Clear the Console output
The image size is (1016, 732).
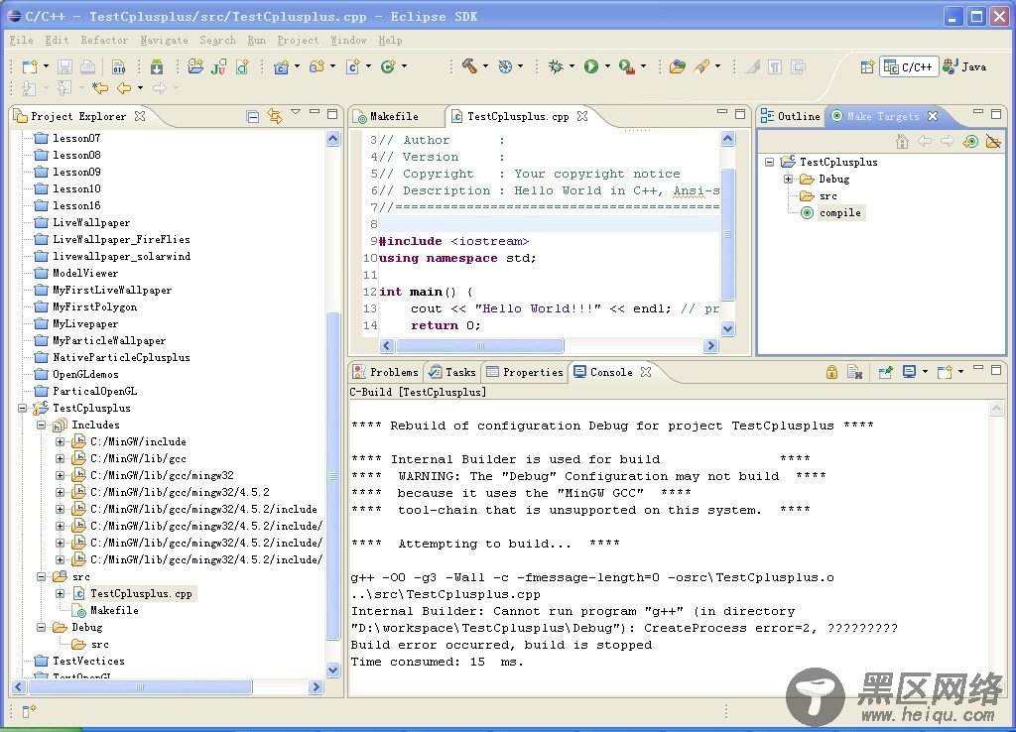coord(855,371)
